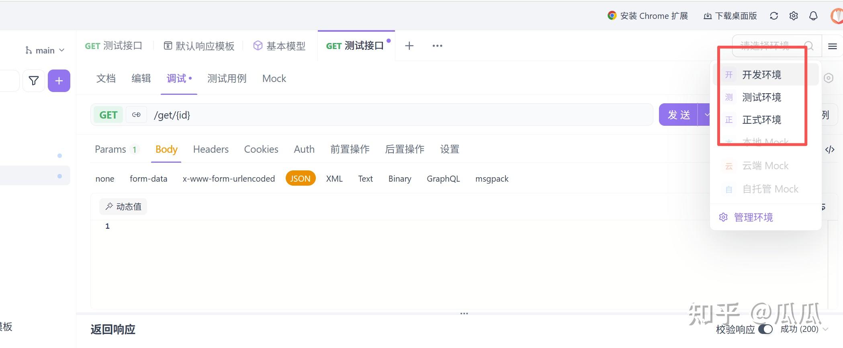The image size is (843, 348).
Task: Open the Headers tab
Action: coord(211,149)
